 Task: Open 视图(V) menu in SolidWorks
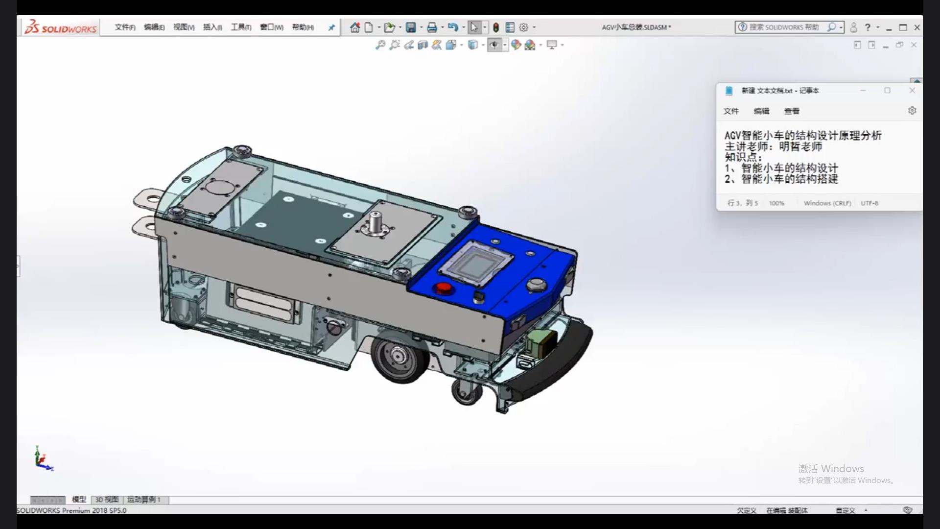pyautogui.click(x=184, y=27)
